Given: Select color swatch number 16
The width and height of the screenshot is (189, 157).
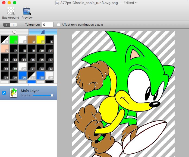Looking at the screenshot, I should (x=41, y=57).
